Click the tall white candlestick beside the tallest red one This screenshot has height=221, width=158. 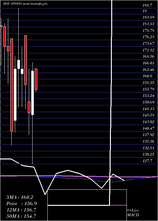pyautogui.click(x=15, y=95)
